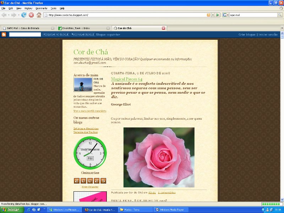Click the orange Blogger logo icon
The width and height of the screenshot is (284, 213).
4,34
